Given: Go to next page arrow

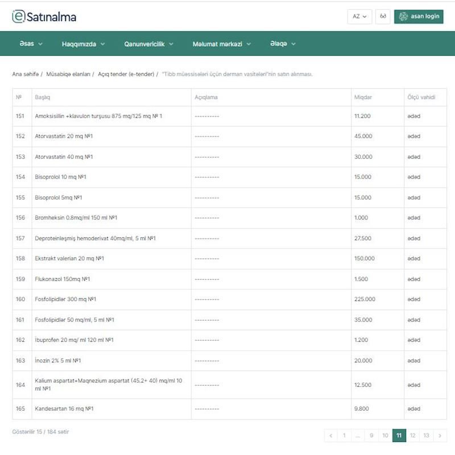Looking at the screenshot, I should point(440,436).
